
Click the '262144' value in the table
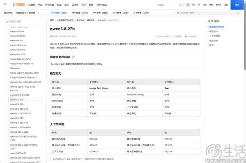[x=169, y=152]
